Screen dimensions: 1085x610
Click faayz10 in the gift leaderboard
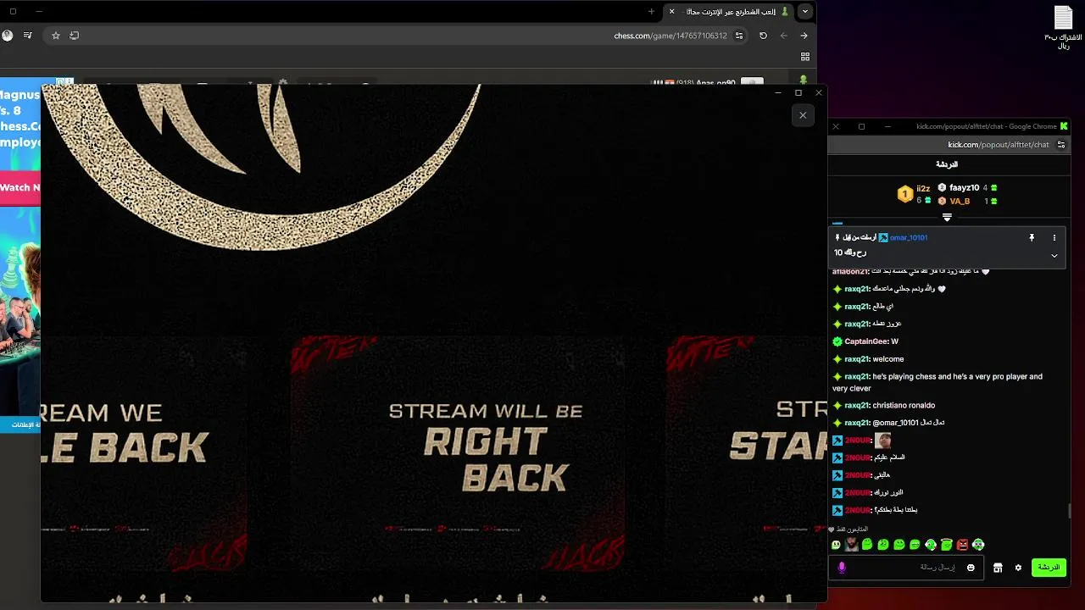click(964, 188)
